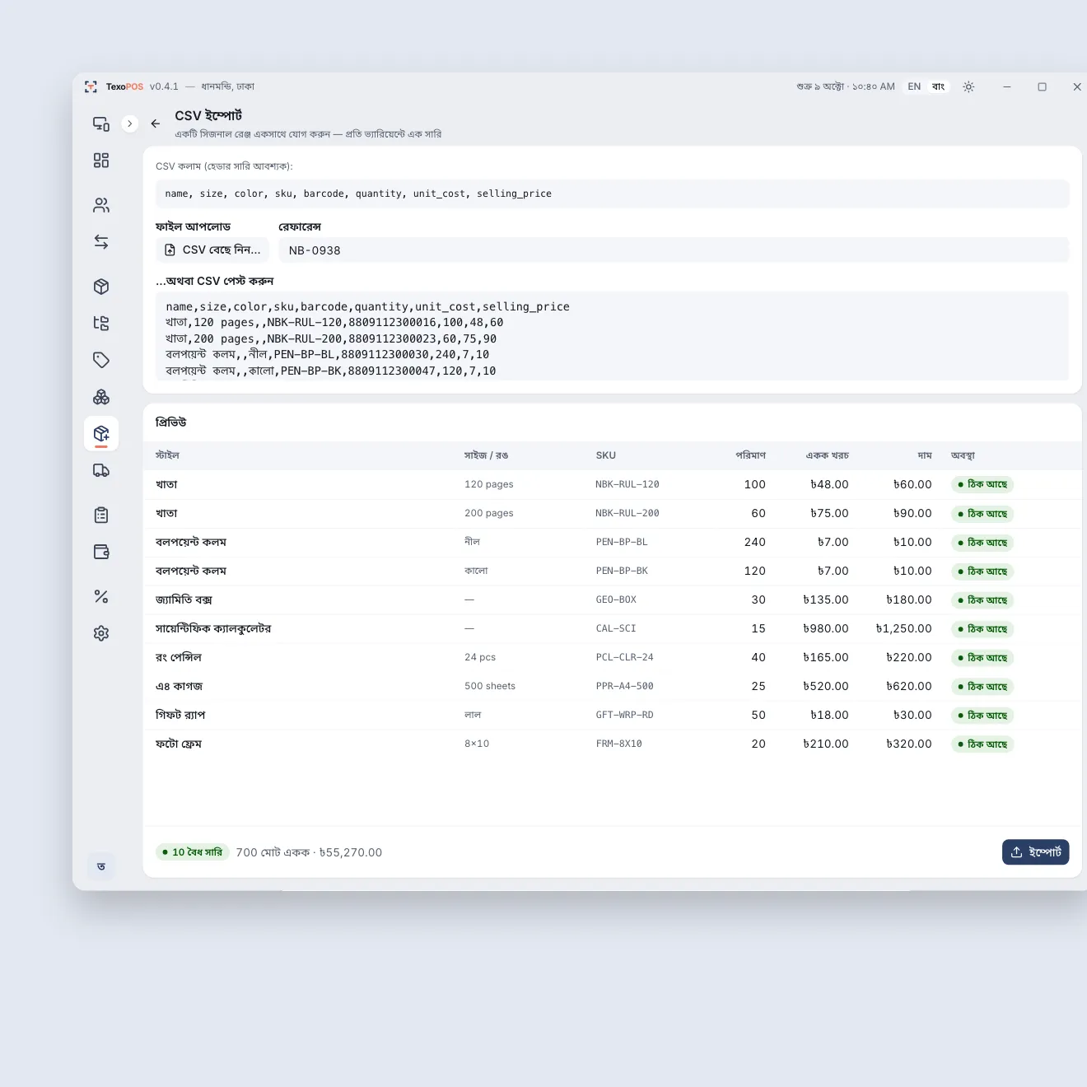Click the একক খরচ column header
Screen dimensions: 1087x1087
(827, 455)
